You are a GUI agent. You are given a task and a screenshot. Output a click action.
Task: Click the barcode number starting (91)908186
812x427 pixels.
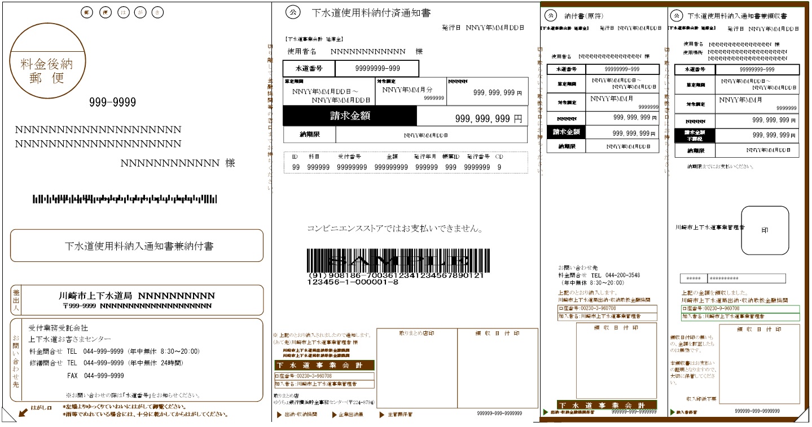coord(396,275)
